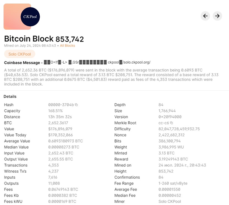This screenshot has height=205, width=229.
Task: Click the Bitcoin Block 853,742 heading
Action: (x=44, y=39)
